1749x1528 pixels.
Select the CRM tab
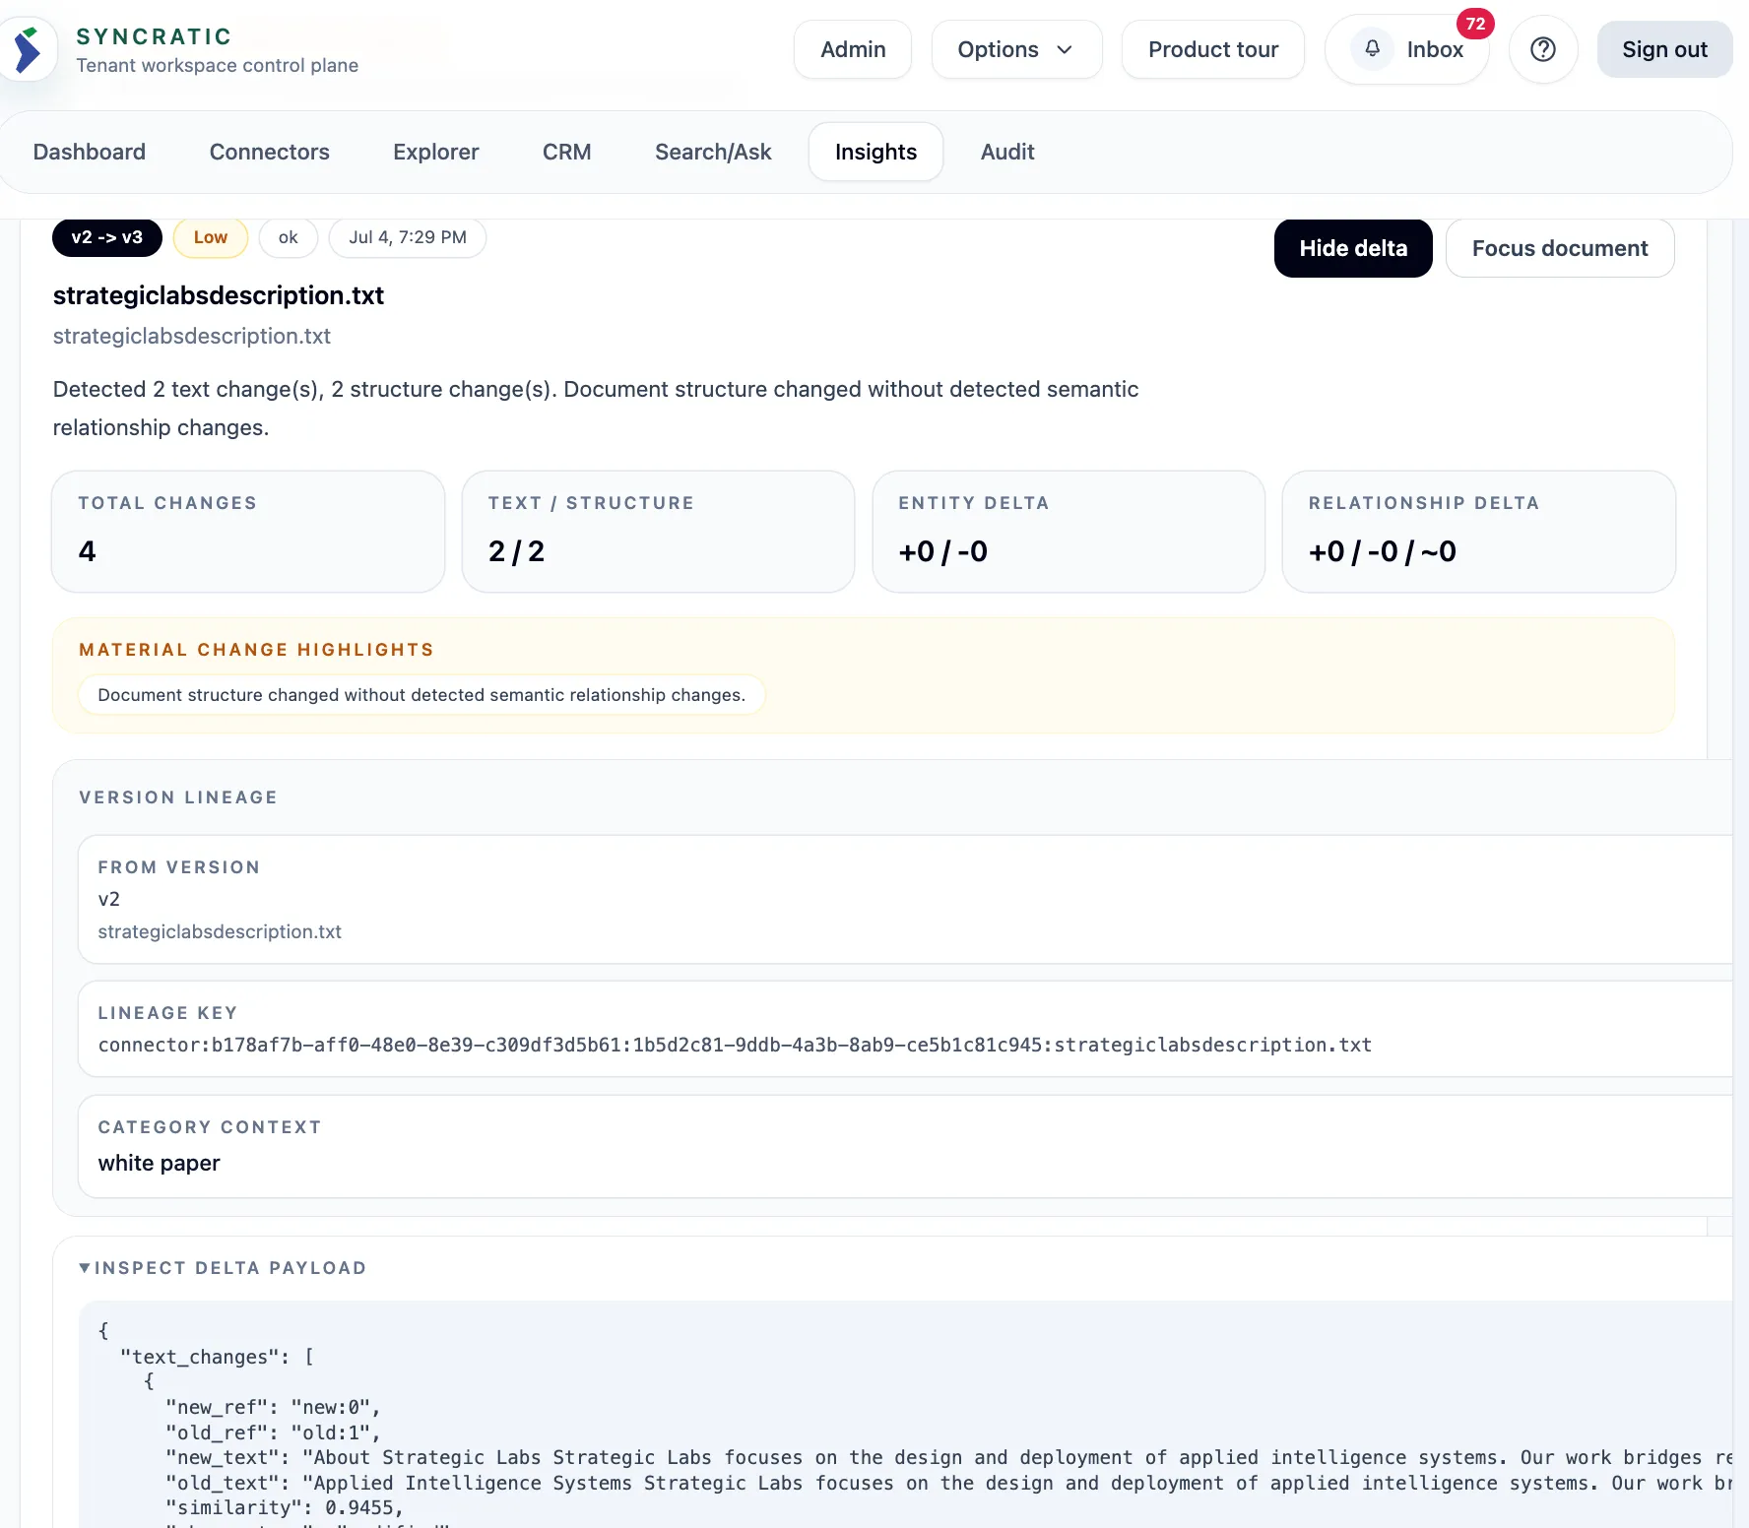[x=567, y=152]
